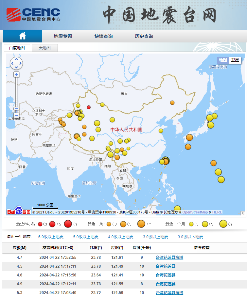This screenshot has height=297, width=247.
Task: Click the map zoom slider handle
Action: tap(16, 109)
